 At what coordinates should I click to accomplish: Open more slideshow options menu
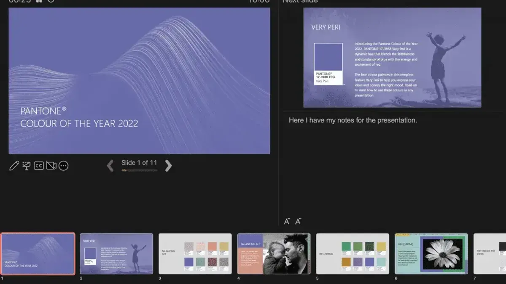[x=63, y=166]
